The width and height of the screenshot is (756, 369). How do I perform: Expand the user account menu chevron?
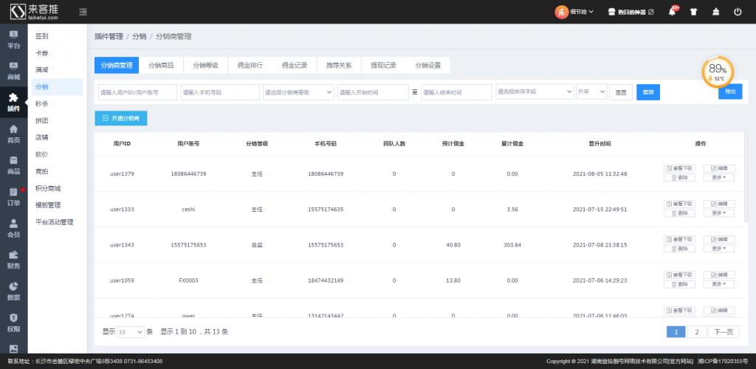[591, 12]
